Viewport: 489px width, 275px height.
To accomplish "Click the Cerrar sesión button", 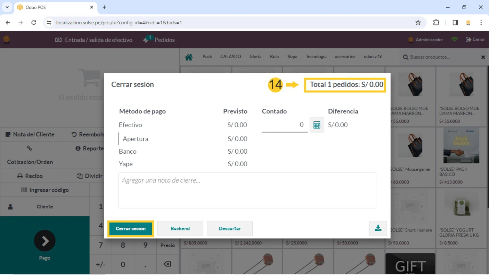I will 130,229.
